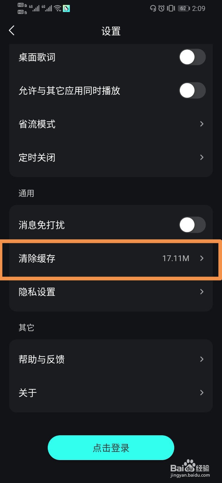The height and width of the screenshot is (483, 222).
Task: Tap the Wi-Fi signal icon
Action: [x=57, y=8]
